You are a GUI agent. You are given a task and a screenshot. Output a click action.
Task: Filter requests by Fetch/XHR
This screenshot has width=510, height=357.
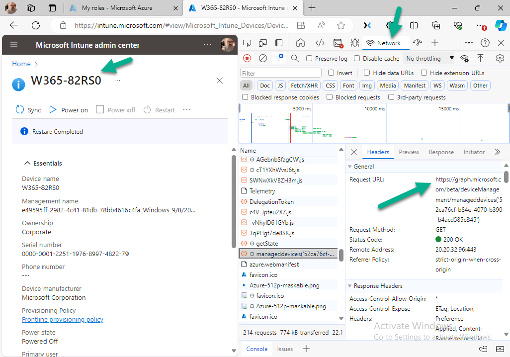point(304,86)
